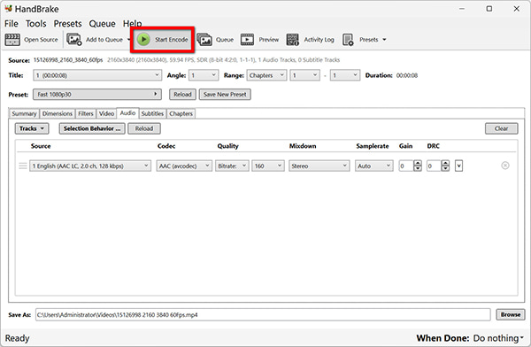Open the Presets menu
Viewport: 531px width, 347px height.
68,23
